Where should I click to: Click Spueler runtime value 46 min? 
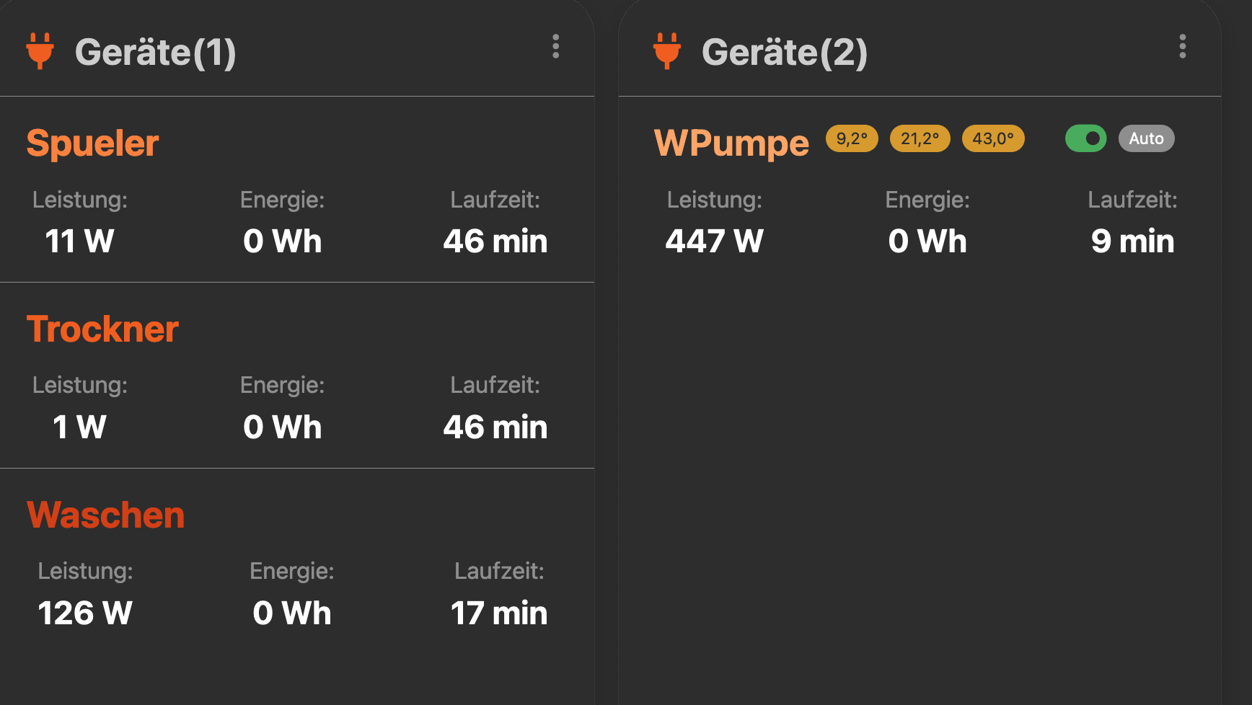[495, 241]
